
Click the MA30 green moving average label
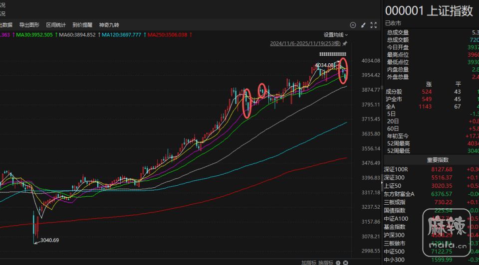coord(34,35)
